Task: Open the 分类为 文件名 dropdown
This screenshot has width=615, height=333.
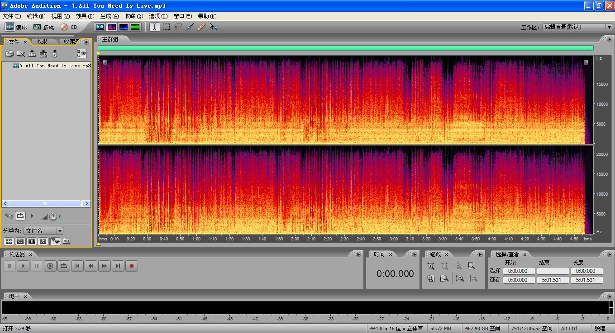Action: pyautogui.click(x=43, y=231)
